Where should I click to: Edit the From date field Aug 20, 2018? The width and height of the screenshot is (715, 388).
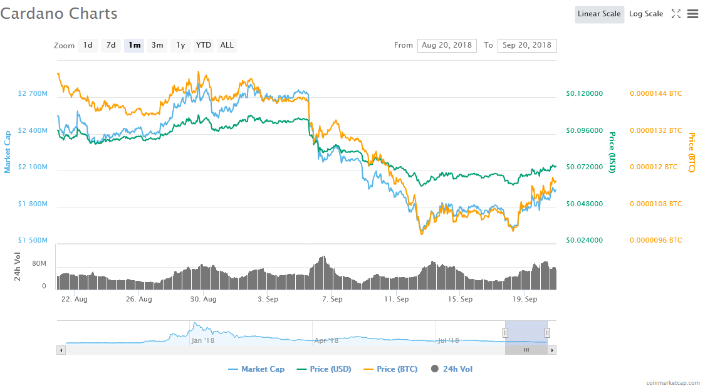coord(447,45)
